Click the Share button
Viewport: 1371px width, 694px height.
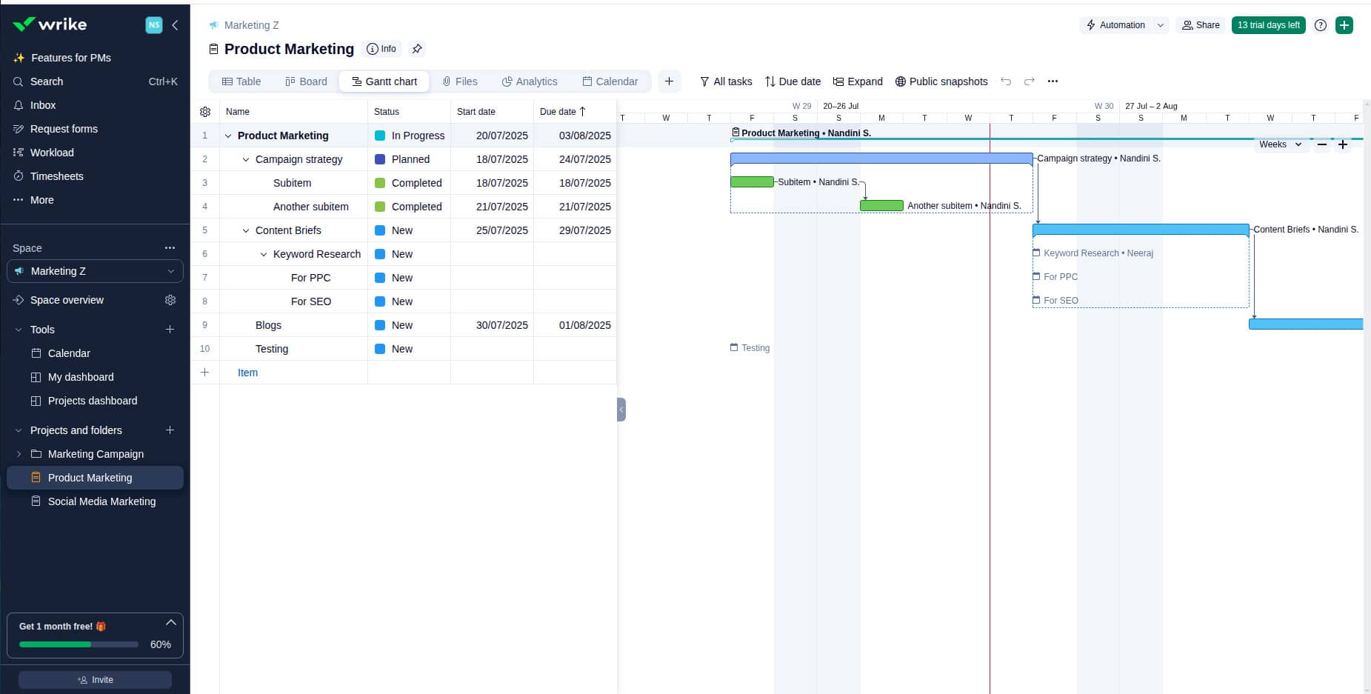(1200, 24)
